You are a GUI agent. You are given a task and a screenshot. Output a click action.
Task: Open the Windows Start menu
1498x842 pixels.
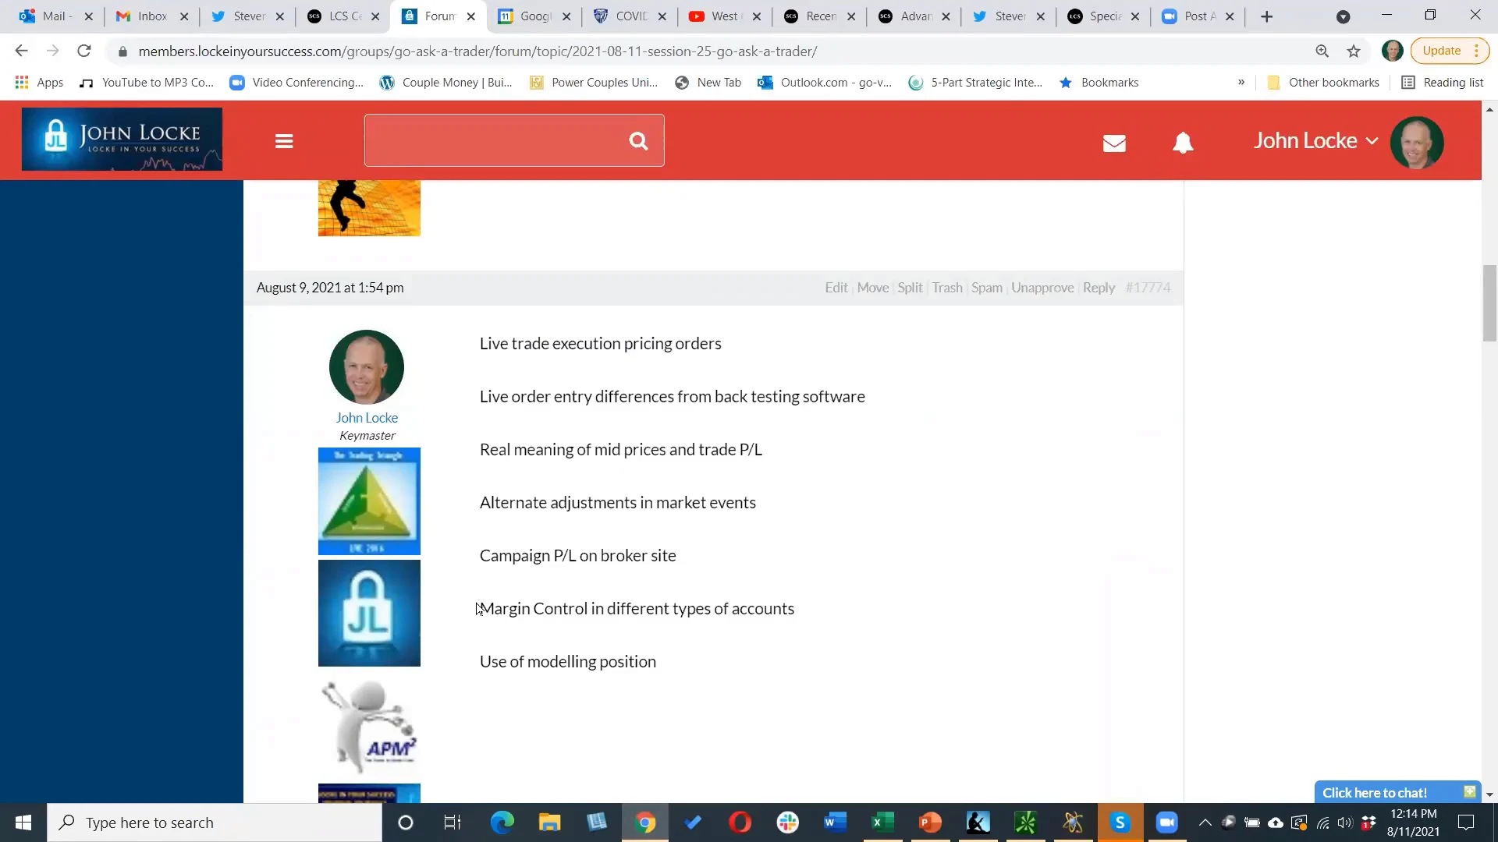23,823
